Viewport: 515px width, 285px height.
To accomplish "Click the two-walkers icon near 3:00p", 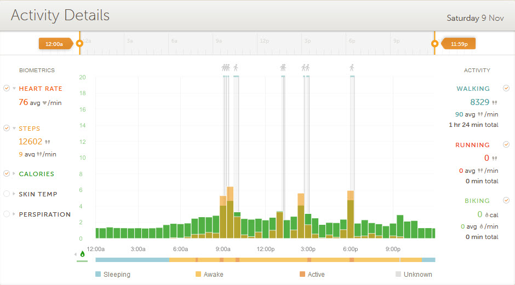I will click(306, 68).
